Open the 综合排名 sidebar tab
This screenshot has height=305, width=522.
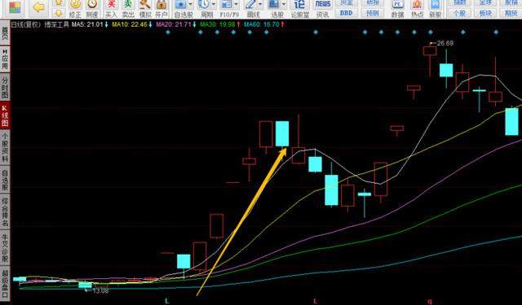[x=5, y=211]
